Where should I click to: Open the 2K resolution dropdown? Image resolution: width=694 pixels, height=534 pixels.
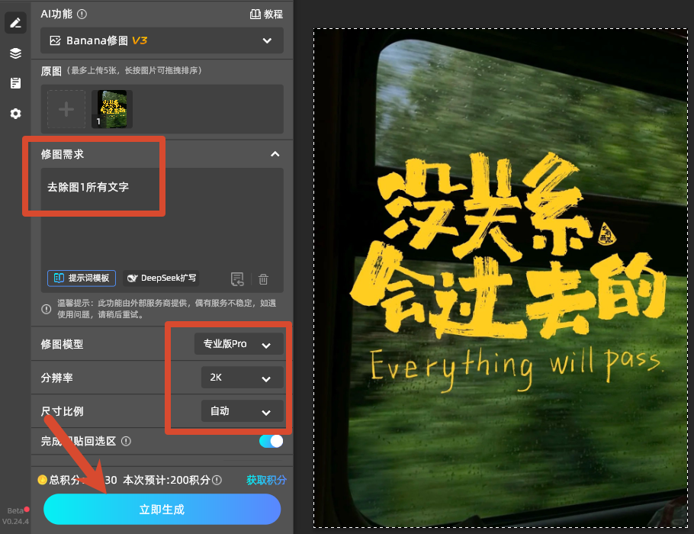tap(242, 378)
